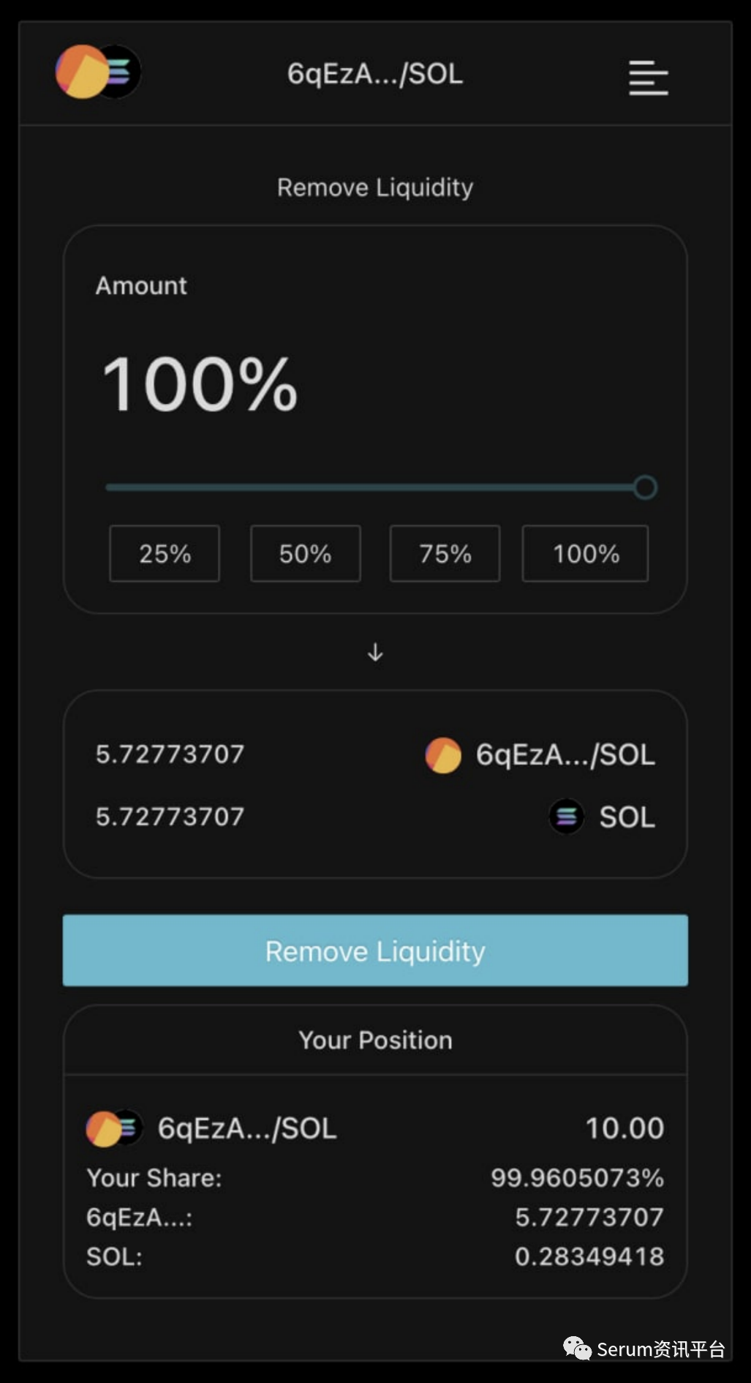
Task: Click the token pair logo in header
Action: click(x=98, y=72)
